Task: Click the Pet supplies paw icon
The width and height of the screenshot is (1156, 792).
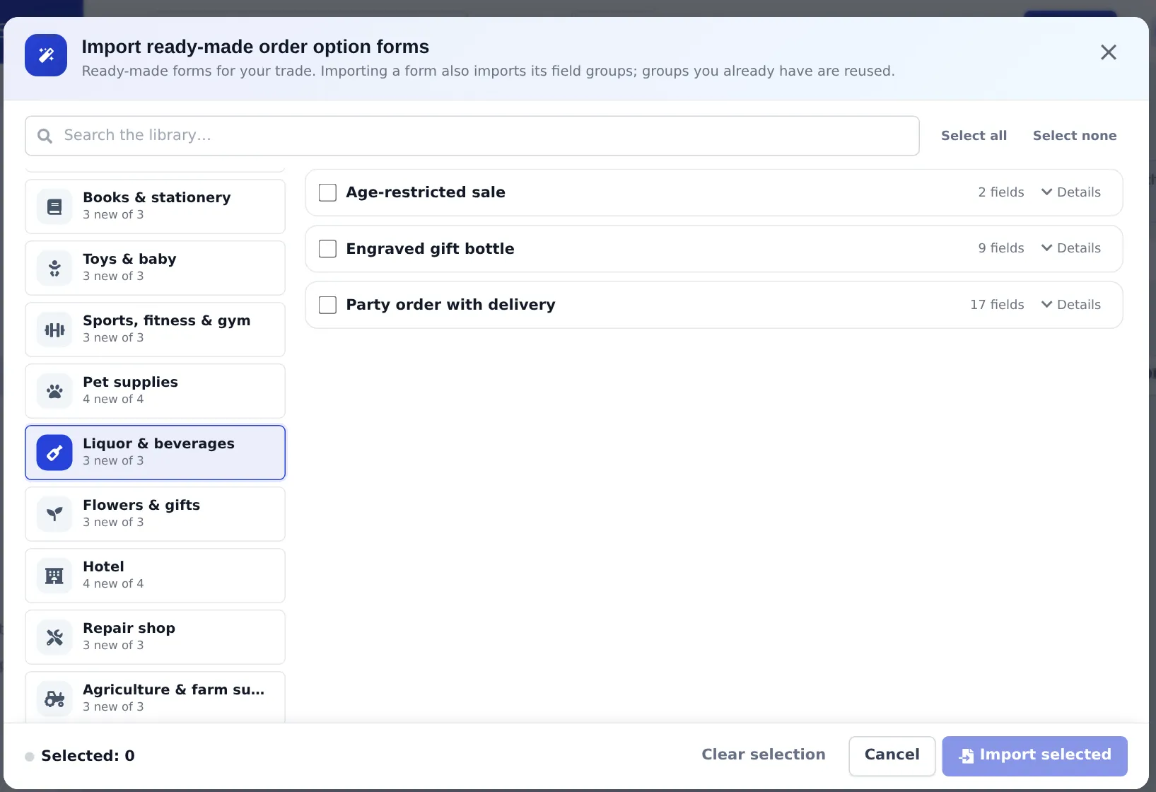Action: click(x=54, y=391)
